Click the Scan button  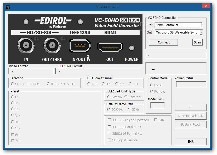tap(197, 42)
